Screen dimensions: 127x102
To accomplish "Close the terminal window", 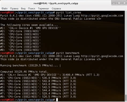I will point(124,3).
